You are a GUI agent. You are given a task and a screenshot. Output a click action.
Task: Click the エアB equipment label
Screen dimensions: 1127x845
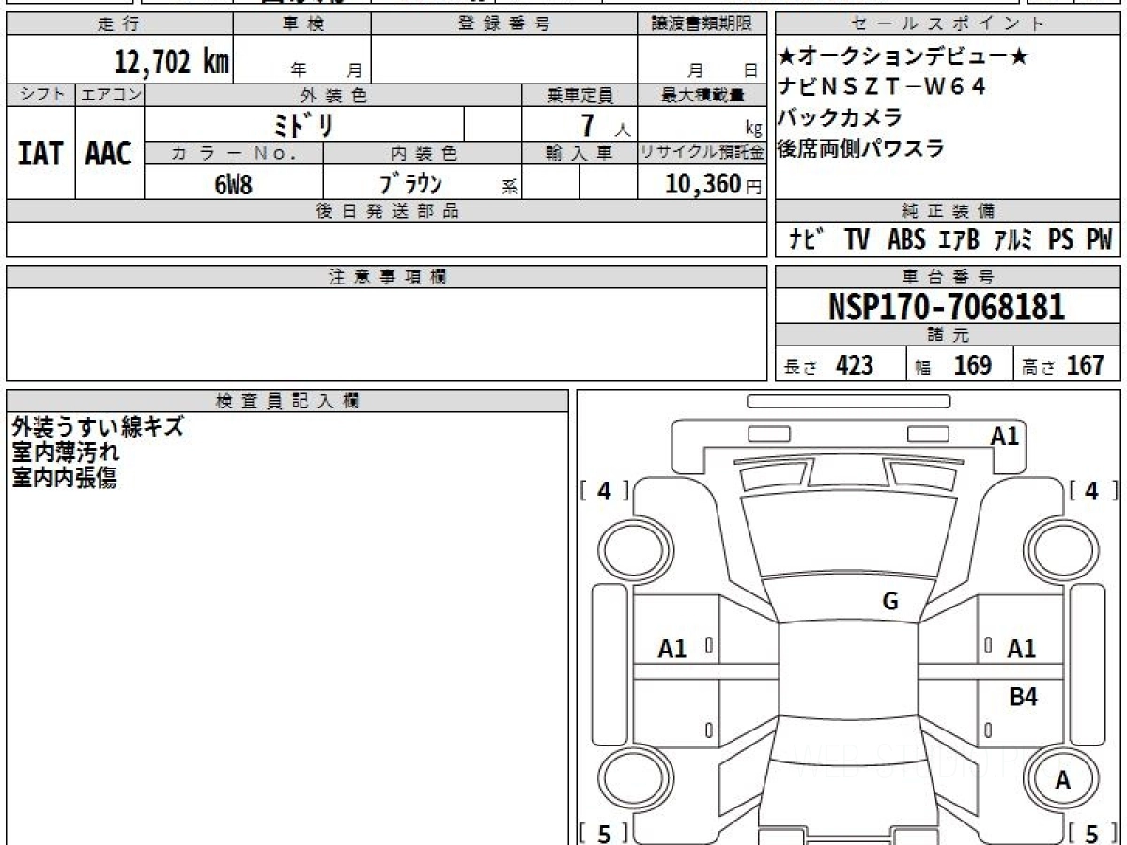(959, 239)
